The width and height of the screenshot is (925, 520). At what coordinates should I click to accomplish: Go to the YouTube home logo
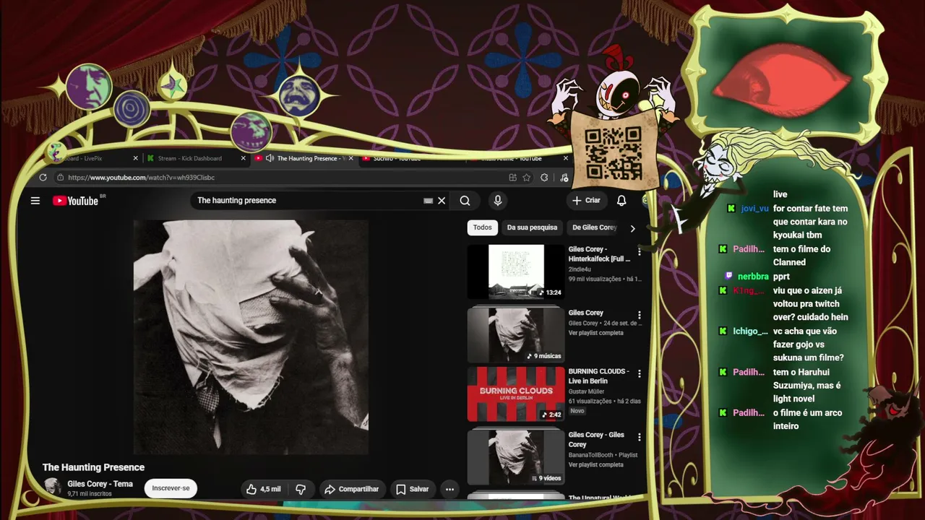75,201
